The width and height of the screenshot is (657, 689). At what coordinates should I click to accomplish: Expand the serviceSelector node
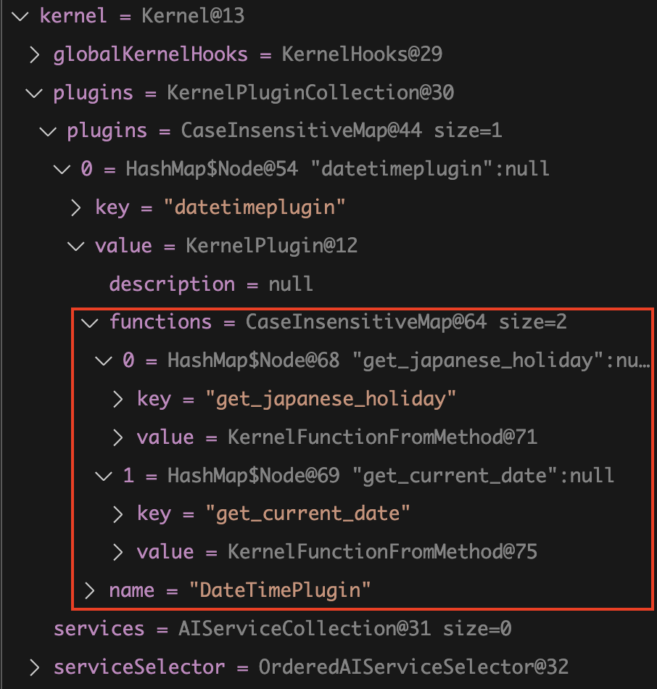click(34, 667)
